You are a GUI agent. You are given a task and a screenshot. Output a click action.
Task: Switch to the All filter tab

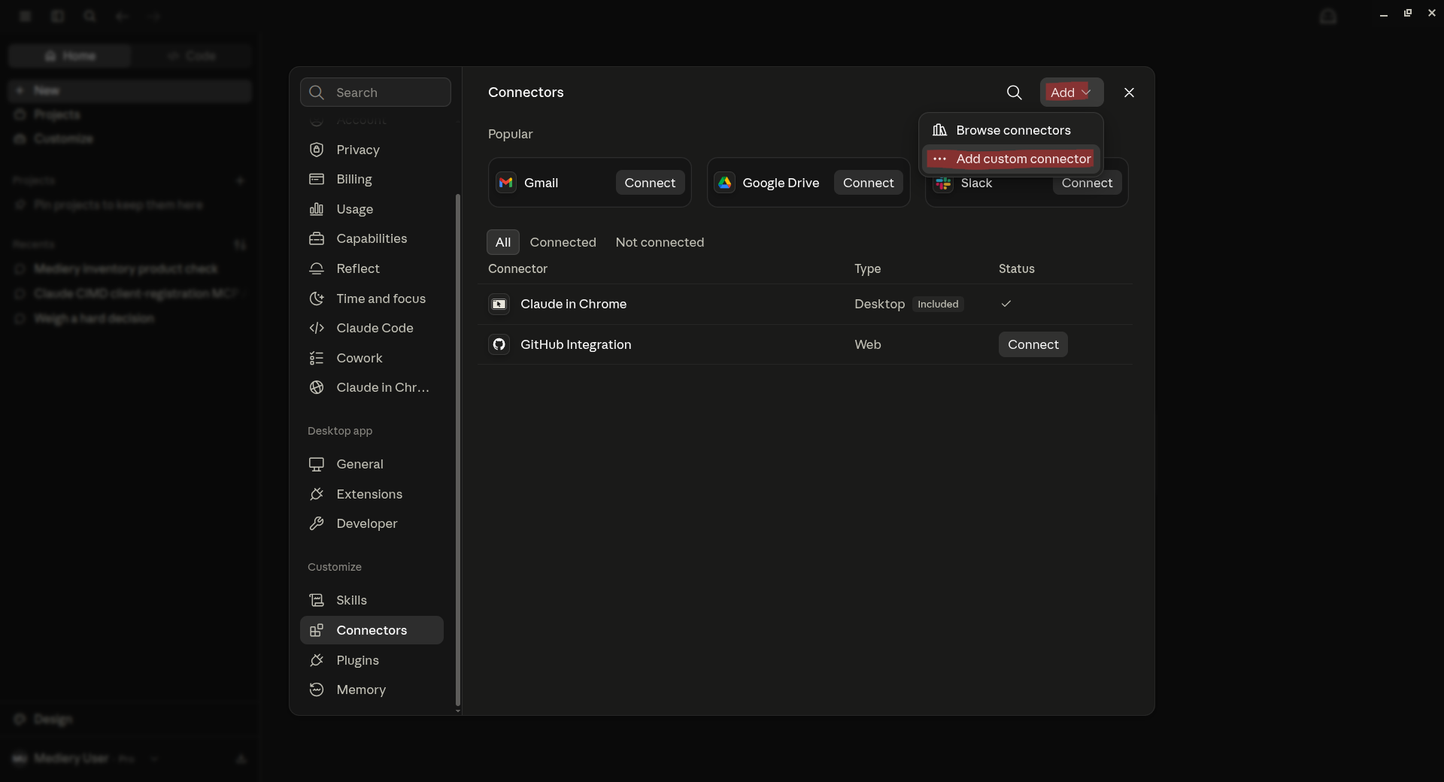pos(503,242)
